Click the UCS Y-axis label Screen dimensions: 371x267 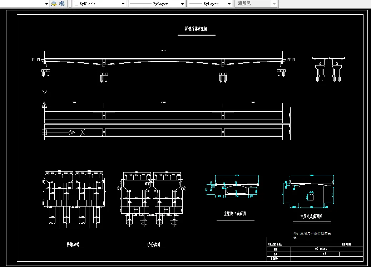45,93
